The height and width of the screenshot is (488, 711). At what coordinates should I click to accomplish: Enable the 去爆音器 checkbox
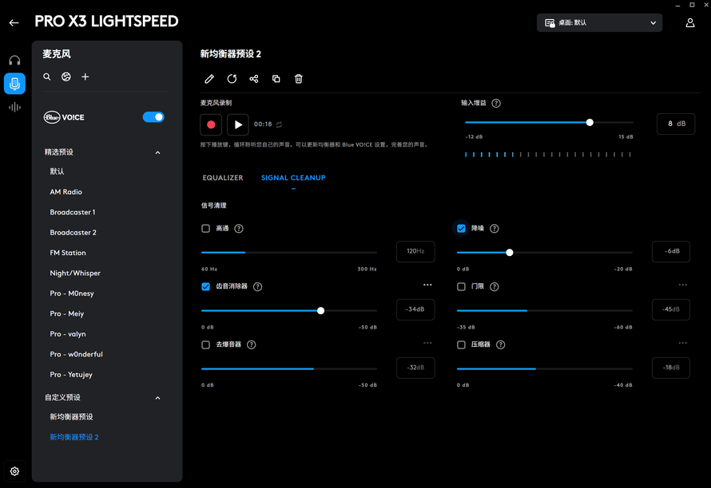point(206,344)
